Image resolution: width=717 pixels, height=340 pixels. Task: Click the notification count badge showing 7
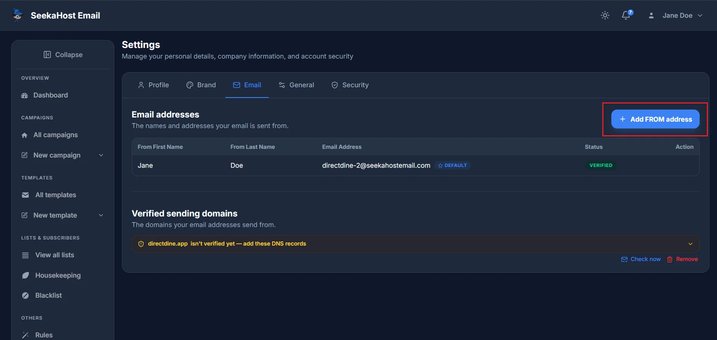pyautogui.click(x=631, y=12)
